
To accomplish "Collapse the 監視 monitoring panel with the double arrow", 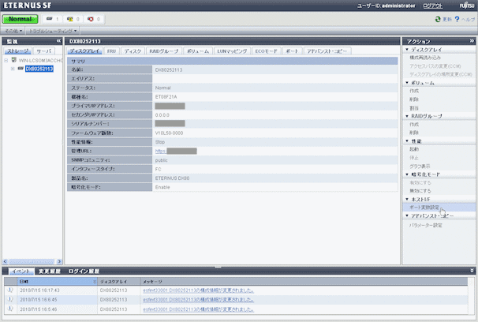I will (58, 41).
